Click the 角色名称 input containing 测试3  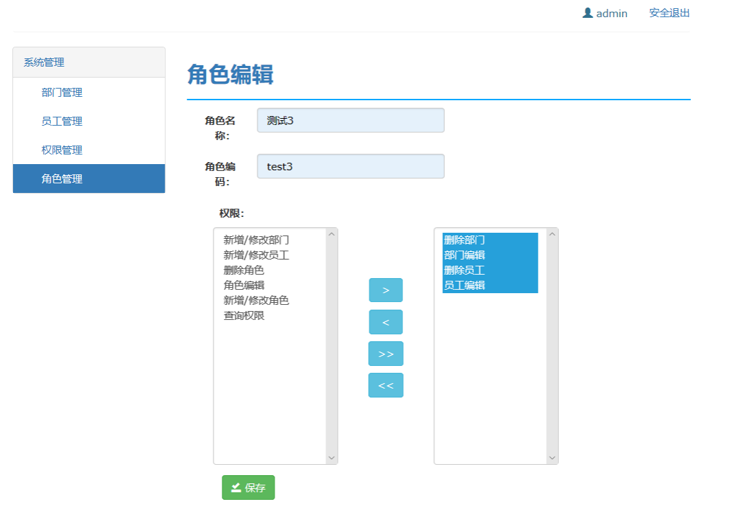tap(350, 119)
